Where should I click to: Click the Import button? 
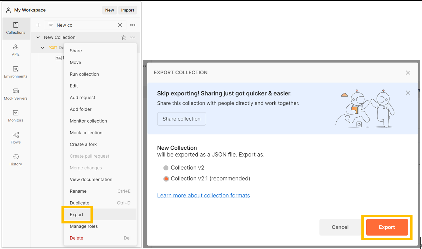[128, 10]
